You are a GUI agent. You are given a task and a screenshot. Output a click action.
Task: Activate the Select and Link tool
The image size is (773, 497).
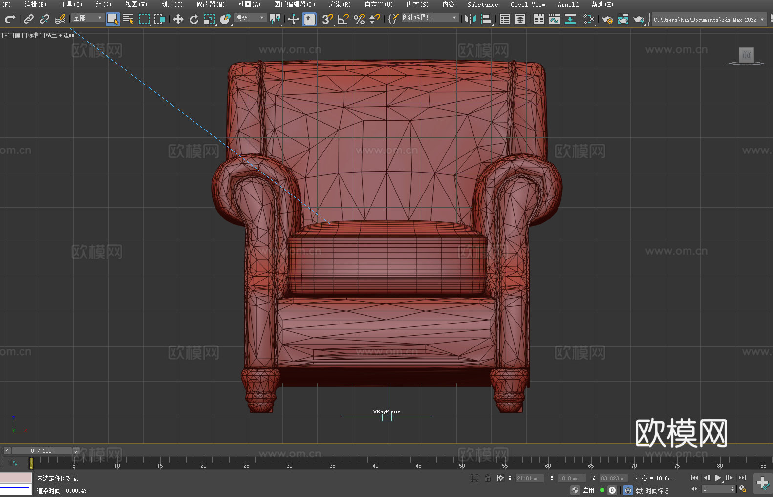point(29,19)
